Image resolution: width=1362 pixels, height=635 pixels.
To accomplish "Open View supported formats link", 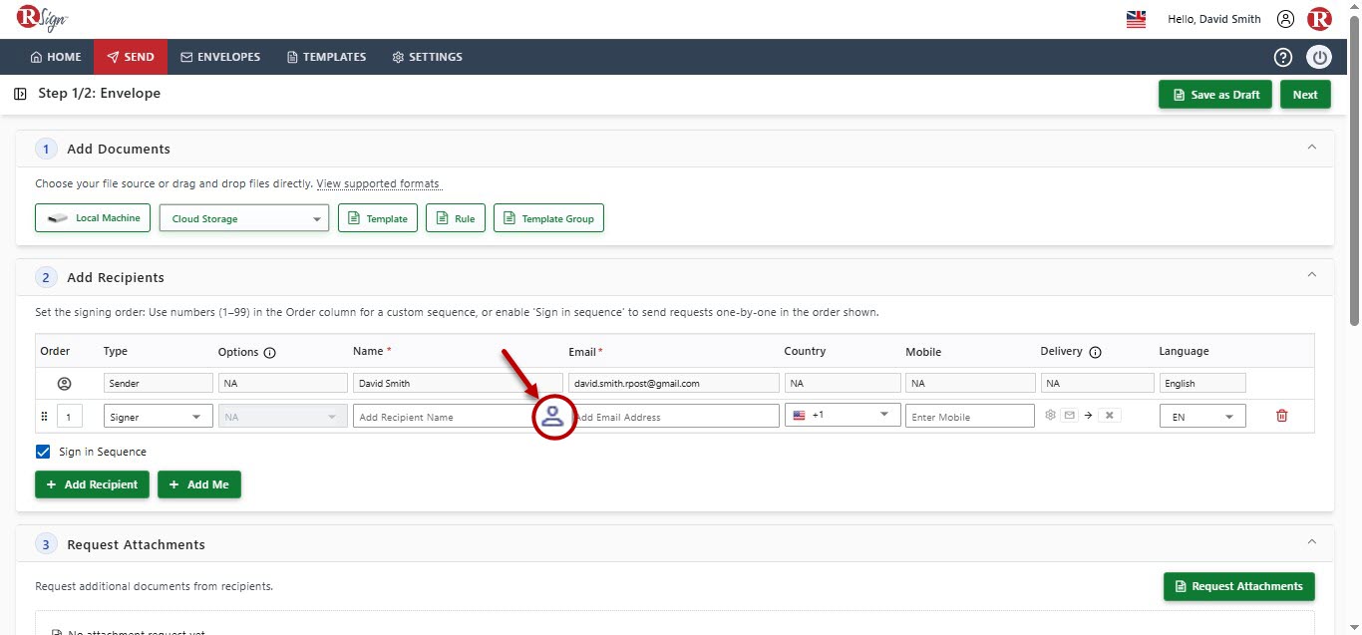I will pos(378,183).
